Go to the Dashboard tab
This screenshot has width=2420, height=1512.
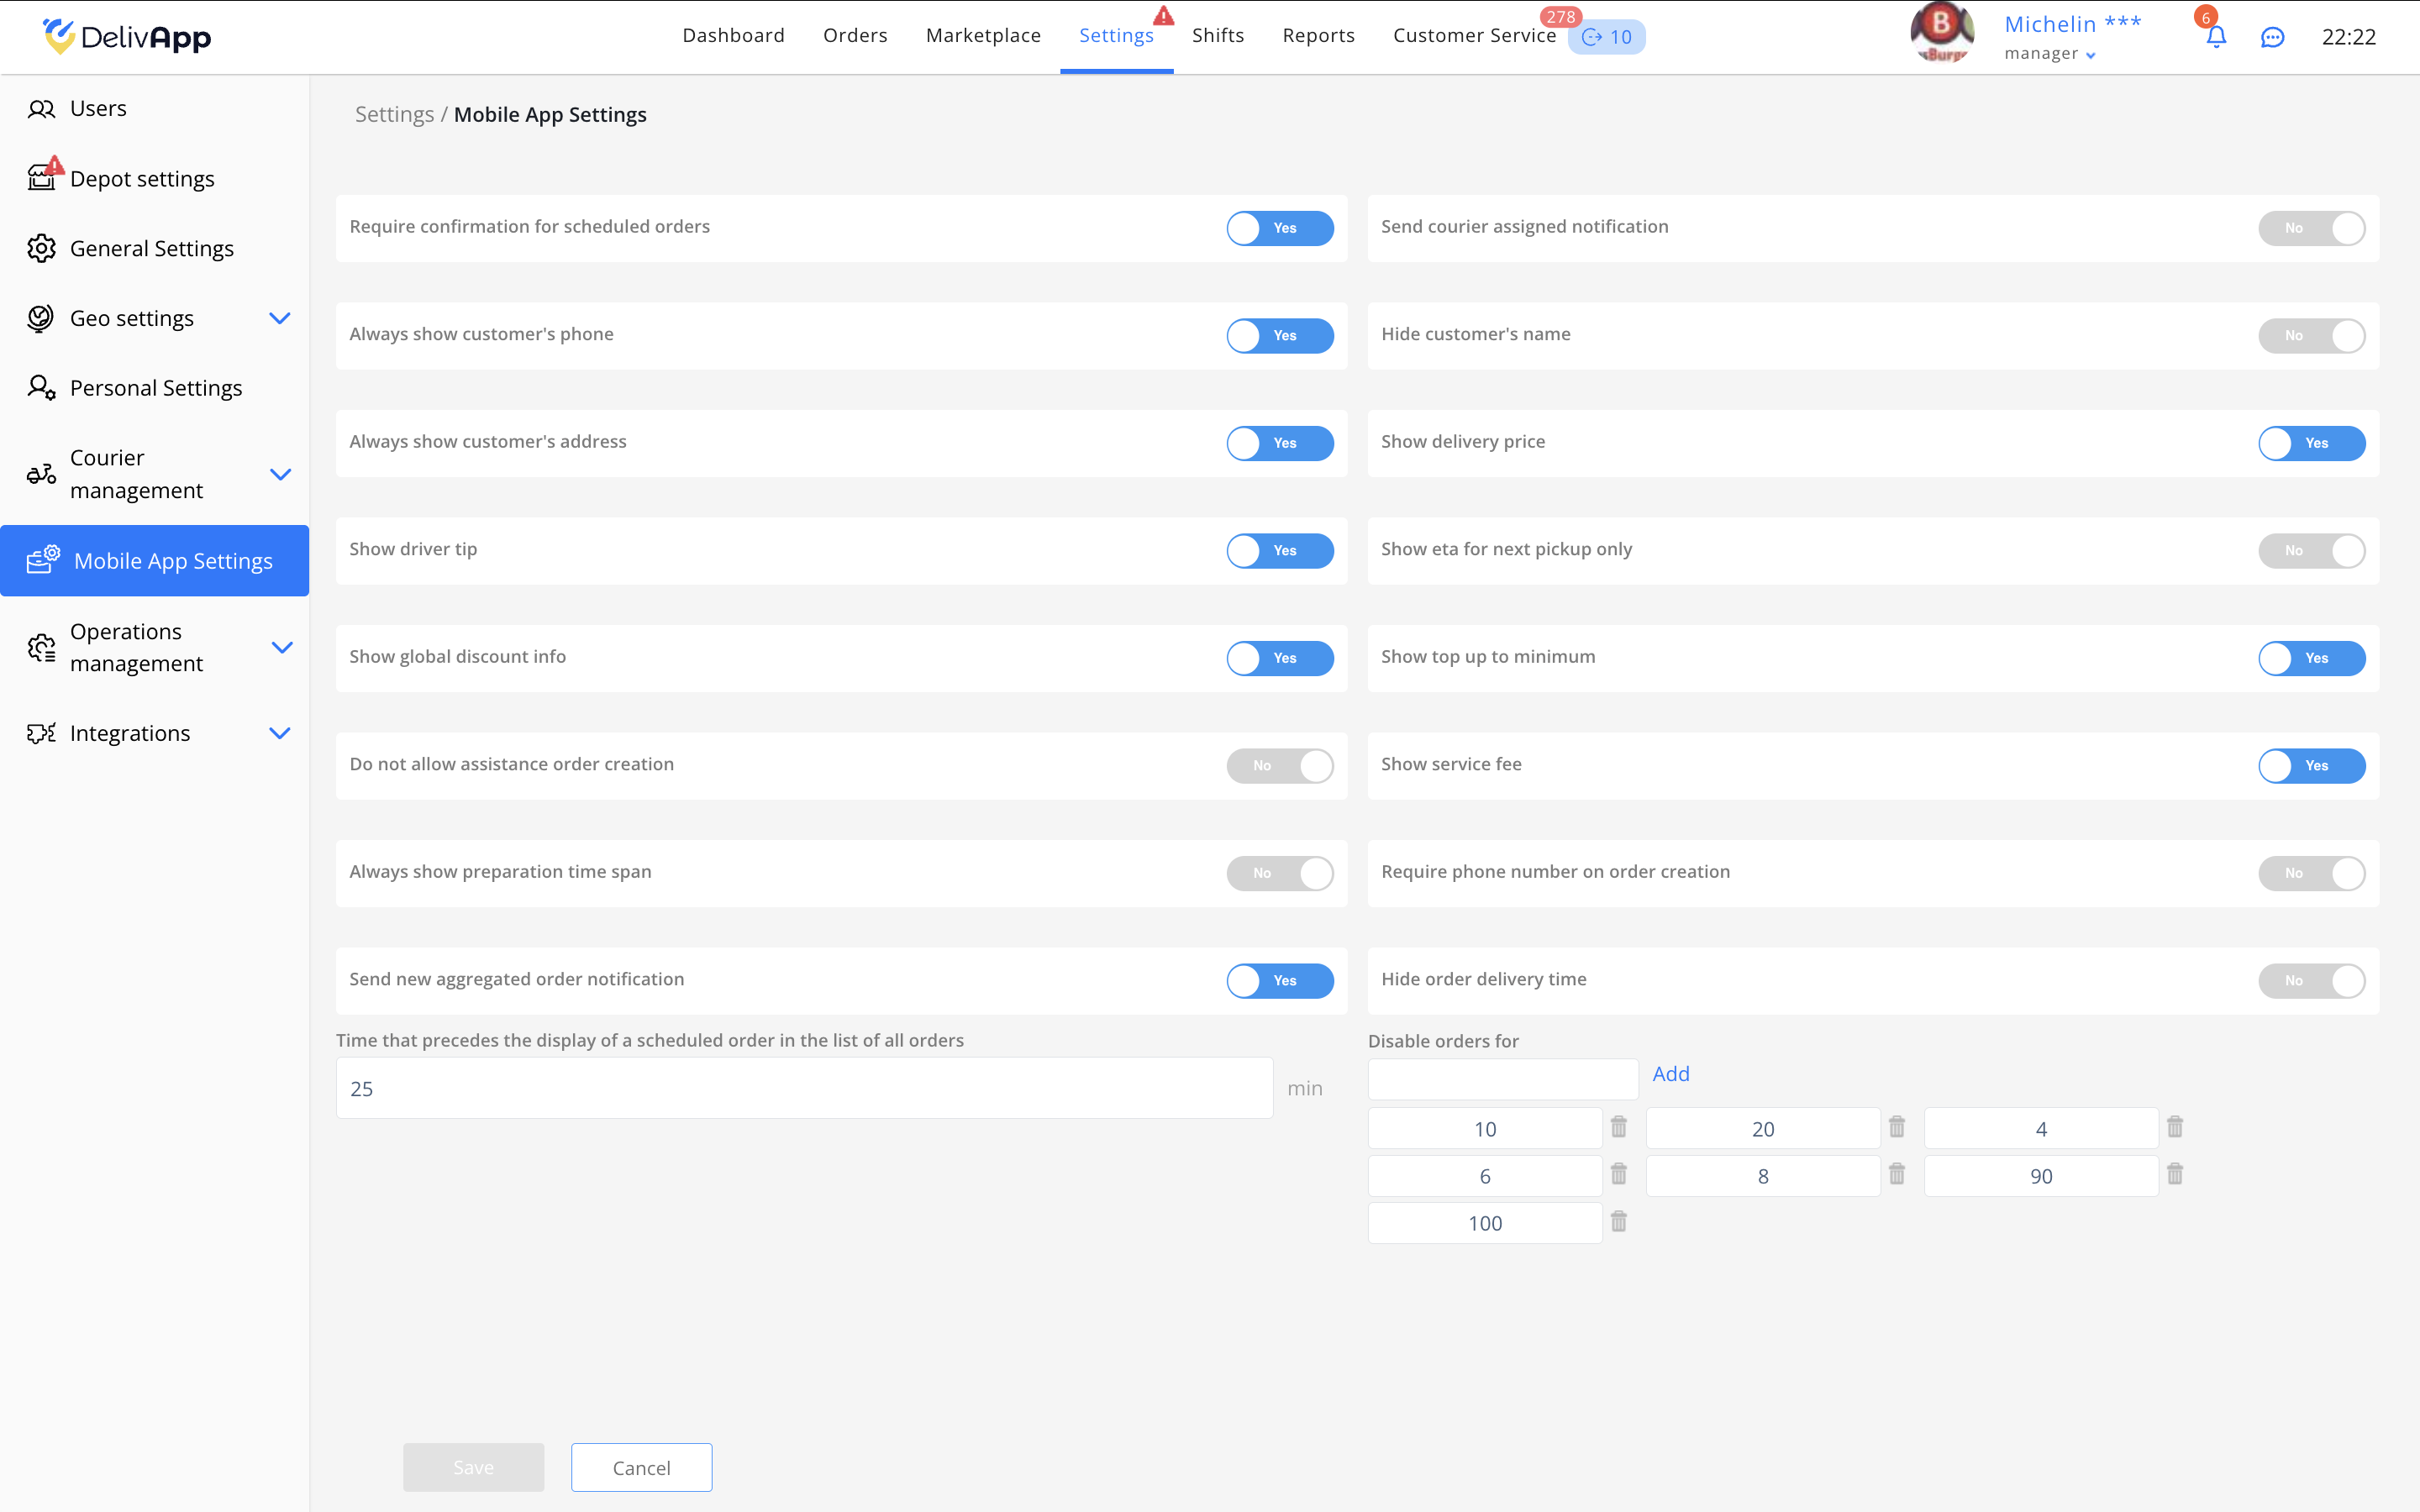point(733,36)
